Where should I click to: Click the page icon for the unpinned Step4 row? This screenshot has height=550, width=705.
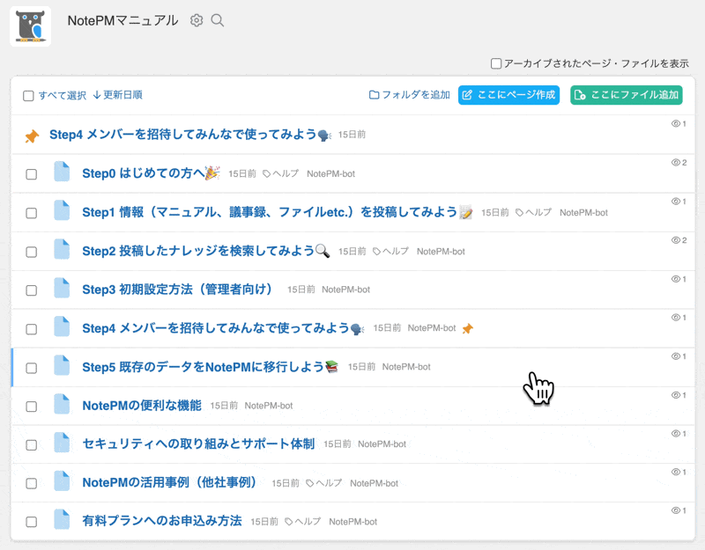point(62,326)
